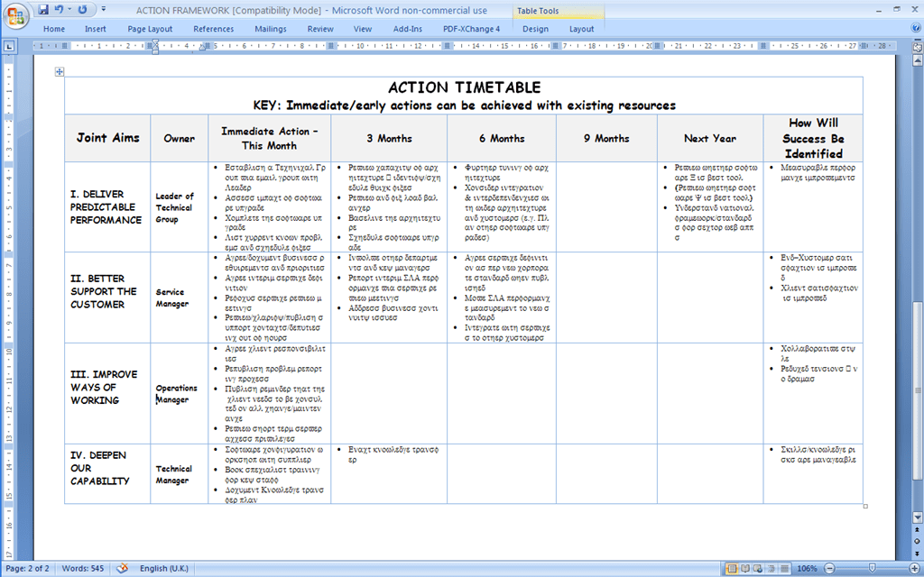Switch to Mailings tab
924x577 pixels.
(271, 29)
